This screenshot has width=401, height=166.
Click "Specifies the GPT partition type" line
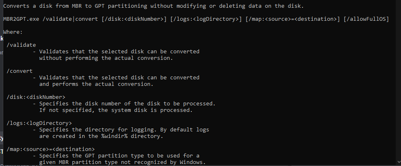[x=119, y=156]
